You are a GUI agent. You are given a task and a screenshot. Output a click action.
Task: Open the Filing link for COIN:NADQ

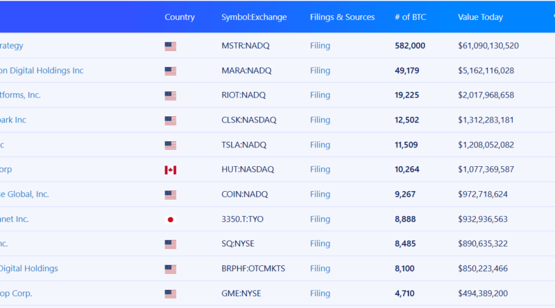320,194
